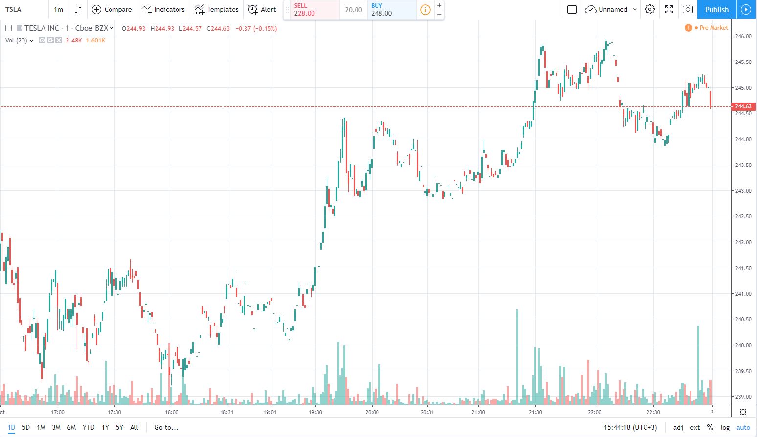This screenshot has height=437, width=757.
Task: Click the BUY 248.00 button
Action: (x=391, y=9)
